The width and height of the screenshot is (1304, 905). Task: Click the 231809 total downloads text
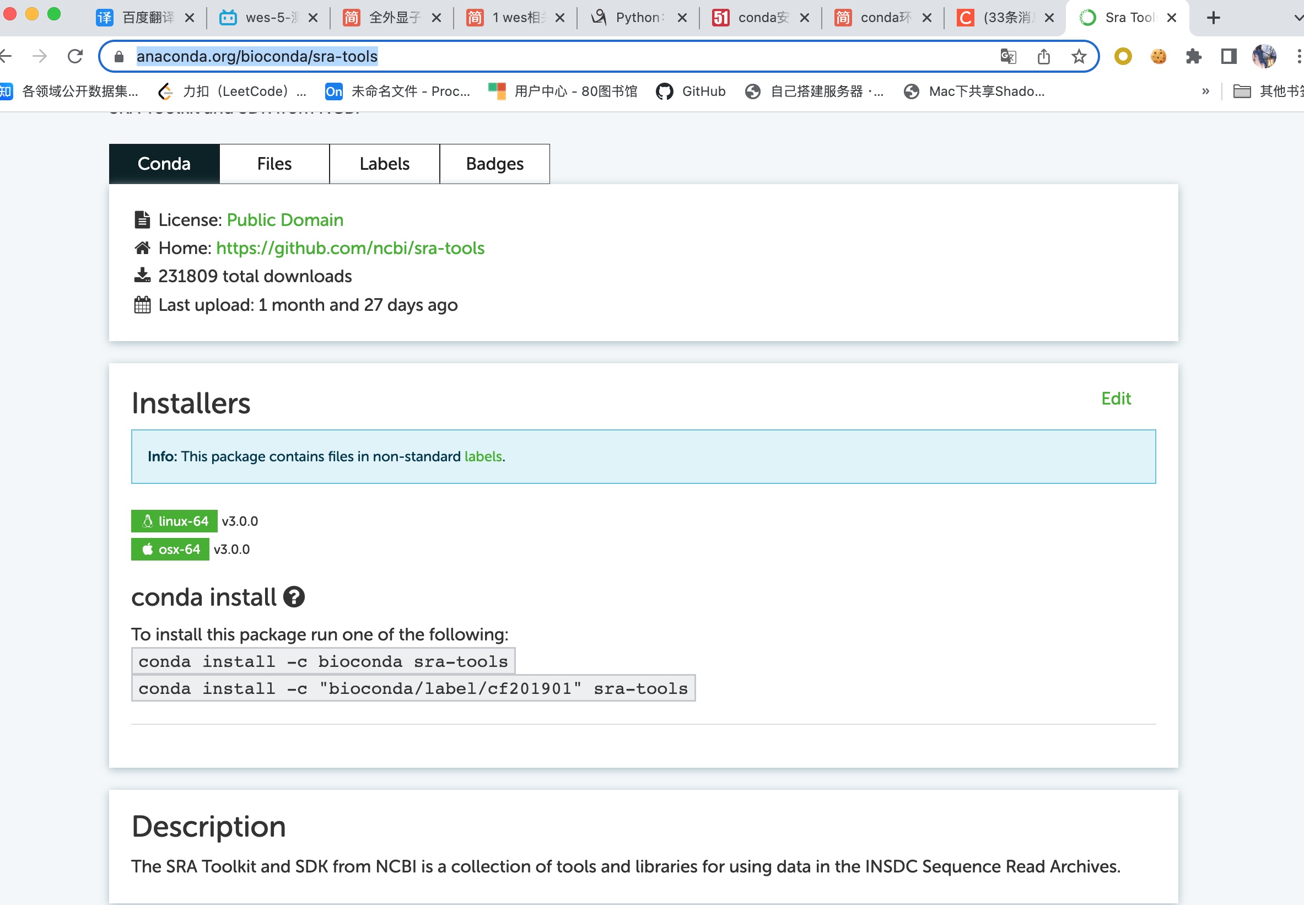tap(255, 276)
